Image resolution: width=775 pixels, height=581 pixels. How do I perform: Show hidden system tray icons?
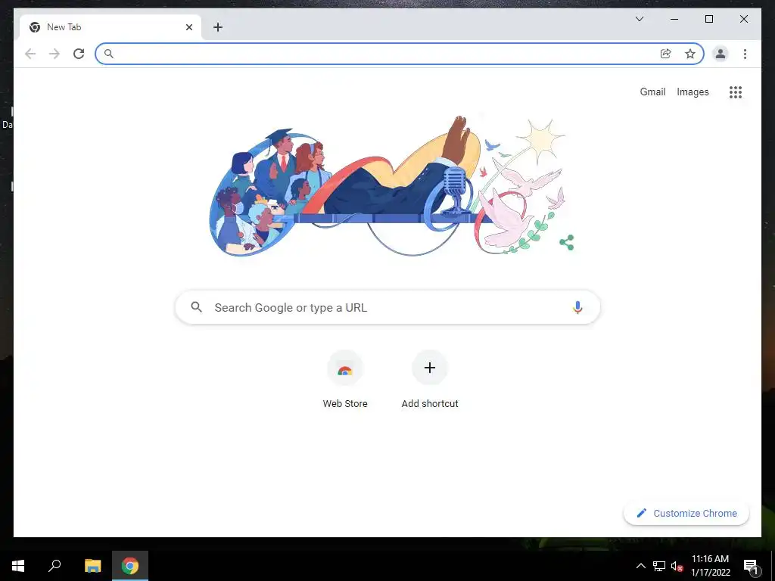[640, 566]
